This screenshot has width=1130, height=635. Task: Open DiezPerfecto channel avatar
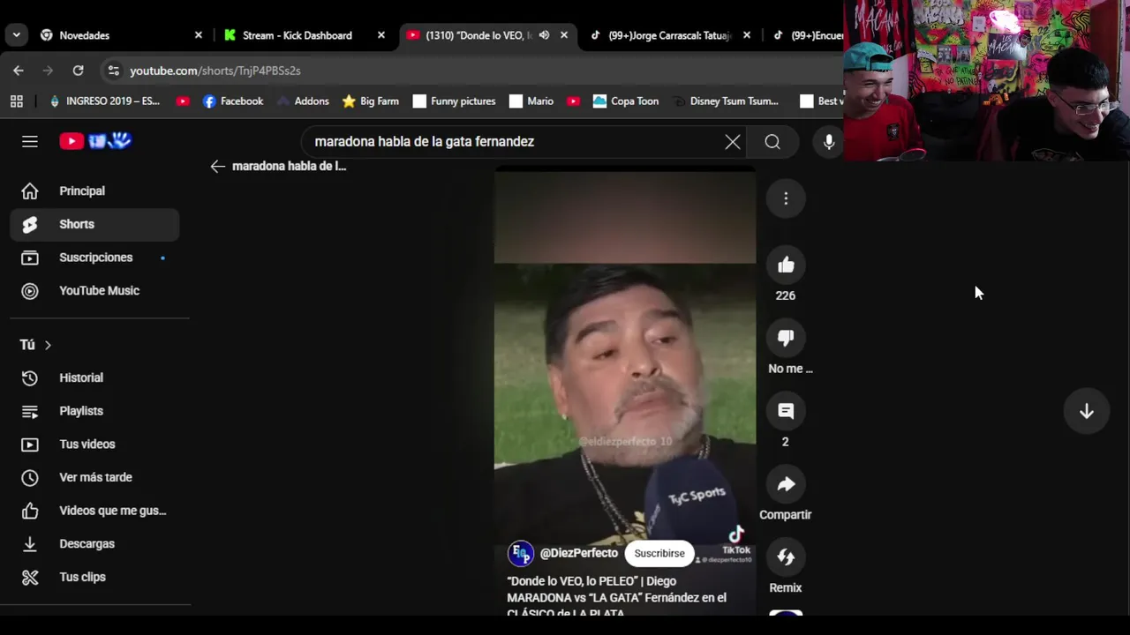point(521,553)
